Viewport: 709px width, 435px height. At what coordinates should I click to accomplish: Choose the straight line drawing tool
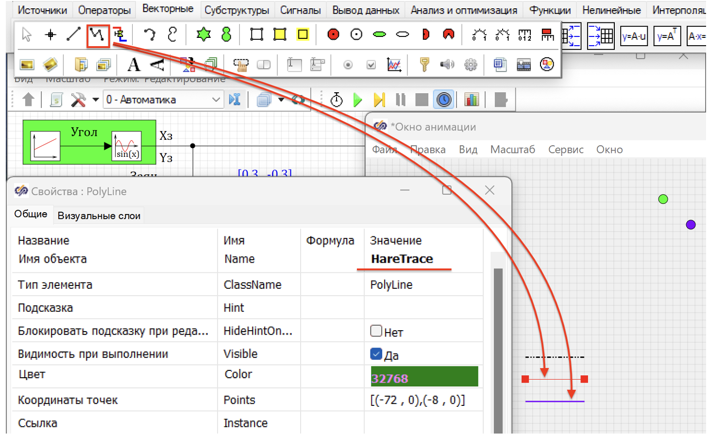tap(73, 34)
